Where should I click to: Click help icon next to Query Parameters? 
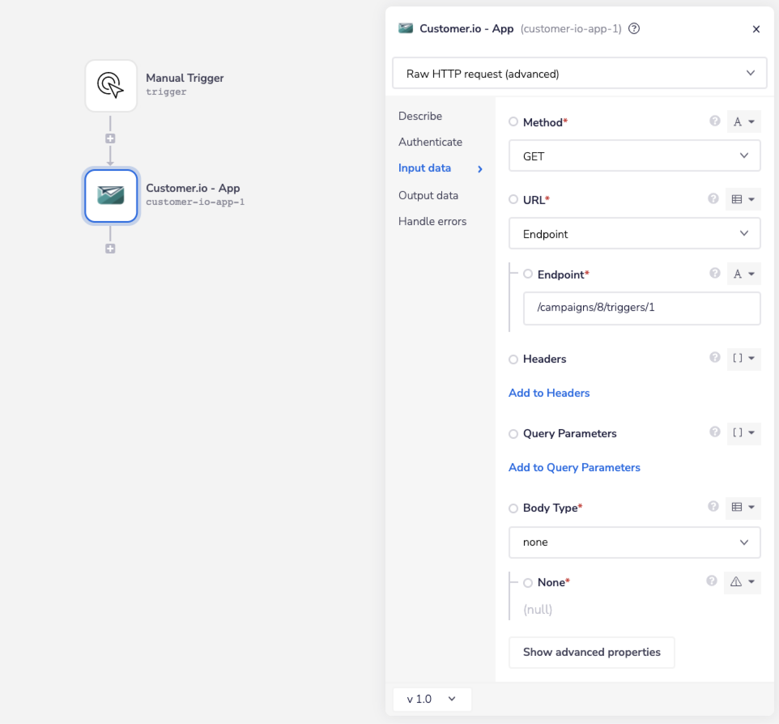pos(714,432)
